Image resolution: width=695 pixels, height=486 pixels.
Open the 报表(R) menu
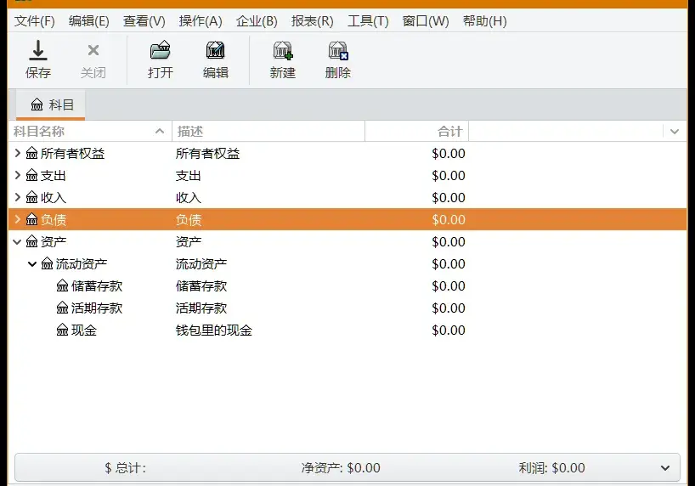[312, 21]
